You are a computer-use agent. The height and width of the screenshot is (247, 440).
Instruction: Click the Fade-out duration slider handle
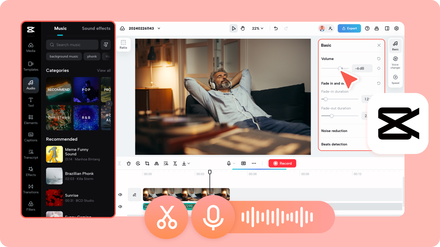point(332,116)
